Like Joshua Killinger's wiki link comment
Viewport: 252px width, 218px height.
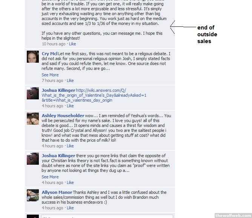pos(70,106)
